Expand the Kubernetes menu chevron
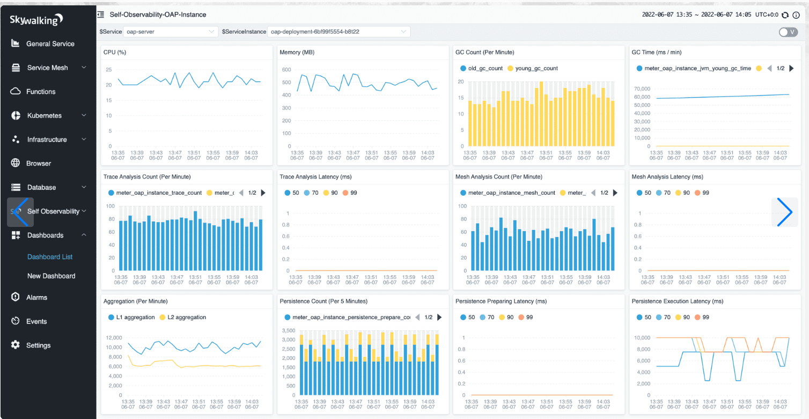809x419 pixels. click(84, 115)
